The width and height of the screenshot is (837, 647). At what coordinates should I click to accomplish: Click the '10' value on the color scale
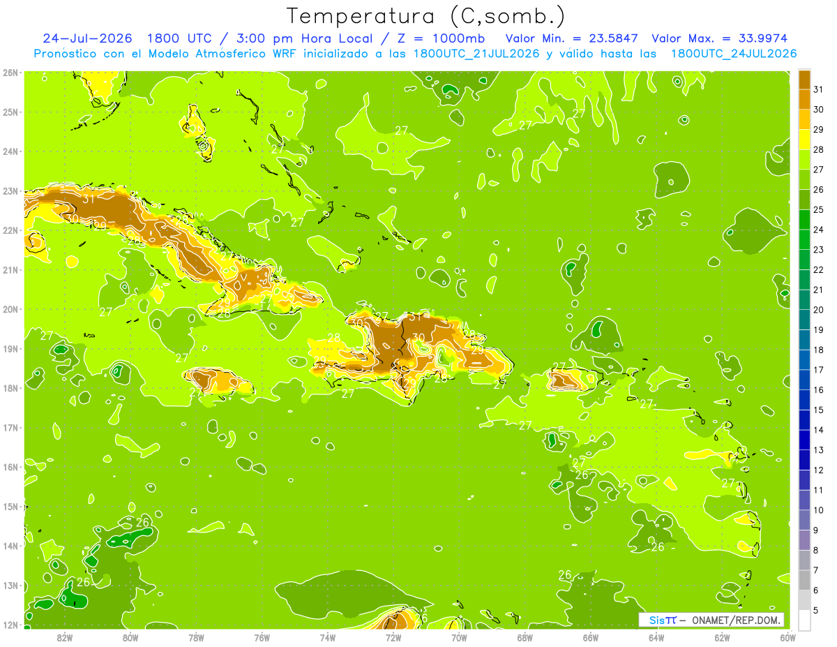point(819,510)
